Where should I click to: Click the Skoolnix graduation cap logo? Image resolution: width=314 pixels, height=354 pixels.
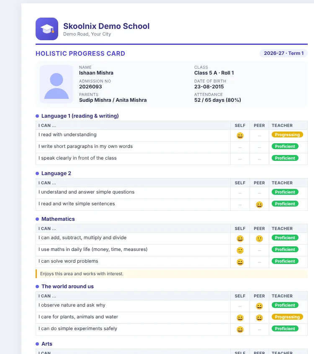[47, 29]
